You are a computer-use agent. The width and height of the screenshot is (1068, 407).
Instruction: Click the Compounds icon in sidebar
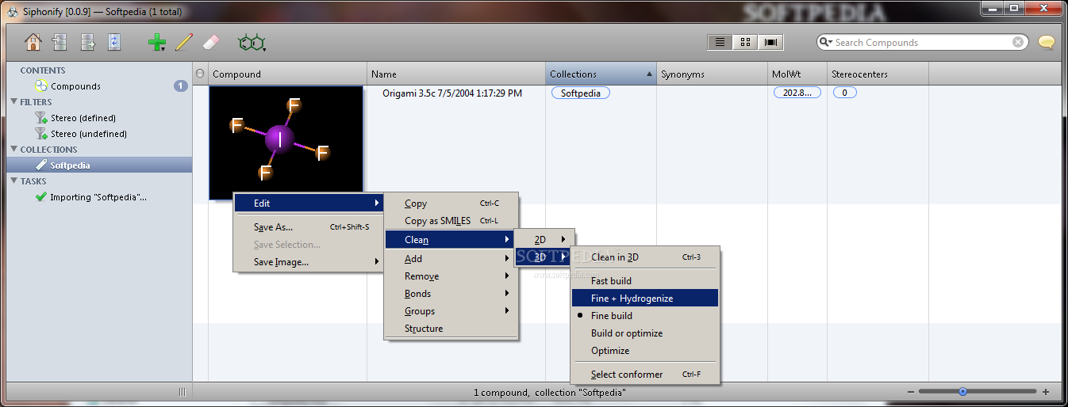click(x=40, y=86)
